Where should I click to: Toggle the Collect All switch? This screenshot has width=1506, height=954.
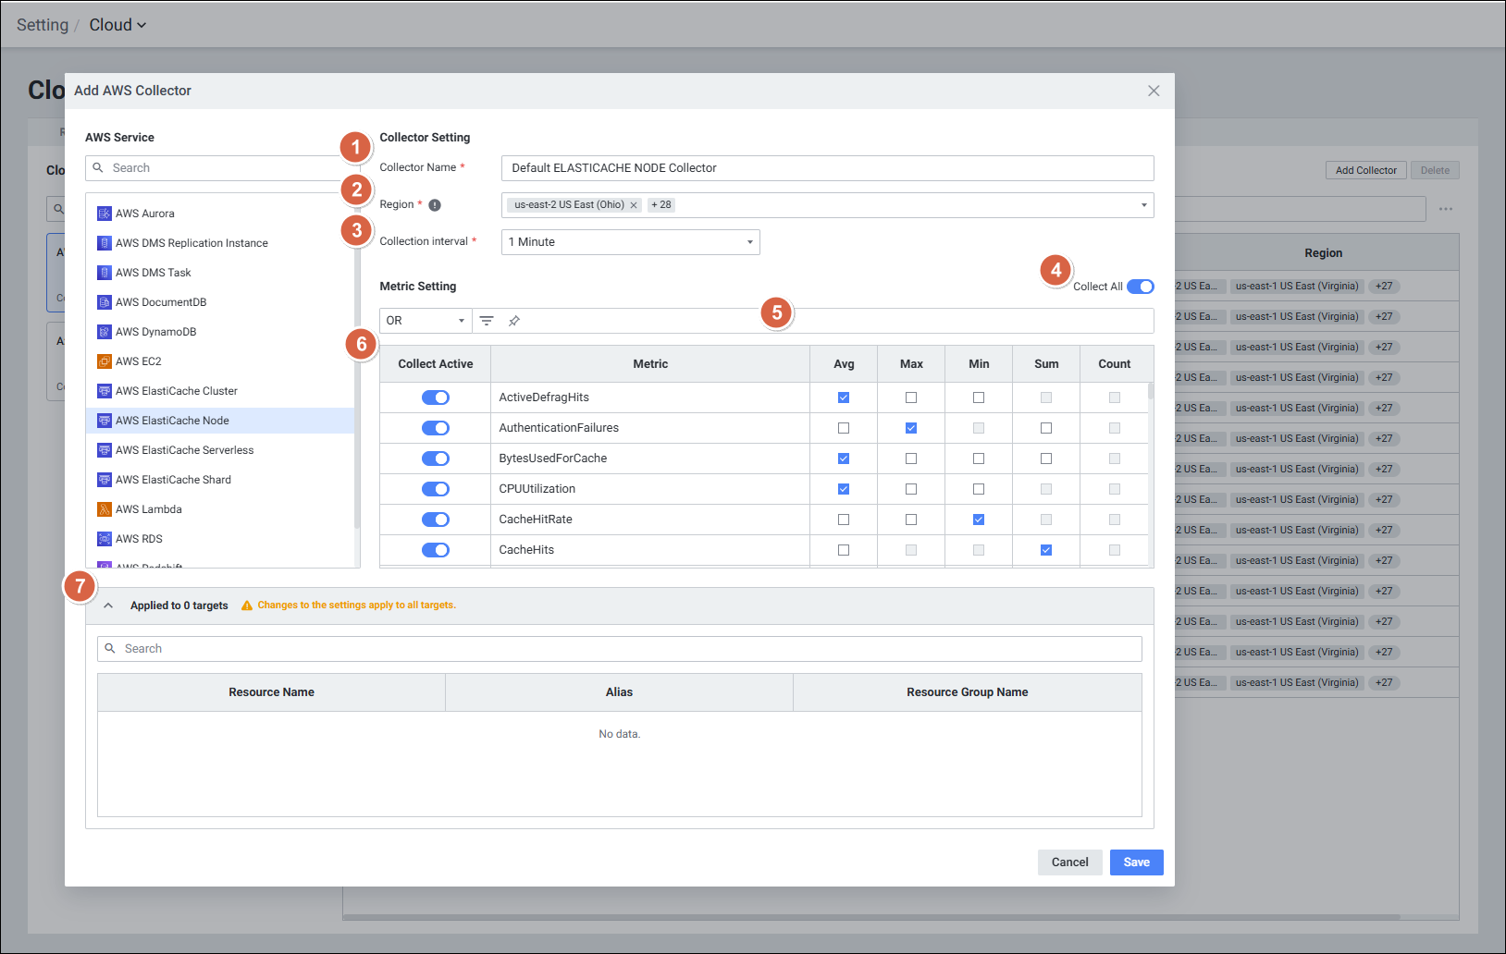click(x=1140, y=287)
